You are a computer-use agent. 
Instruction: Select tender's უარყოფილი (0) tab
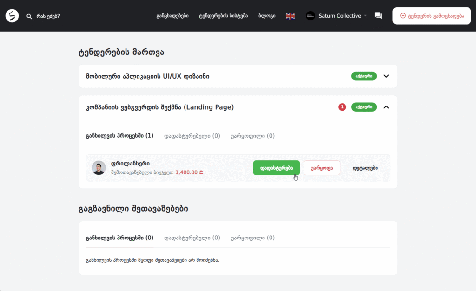point(252,136)
